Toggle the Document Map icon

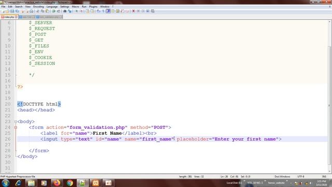click(x=118, y=11)
